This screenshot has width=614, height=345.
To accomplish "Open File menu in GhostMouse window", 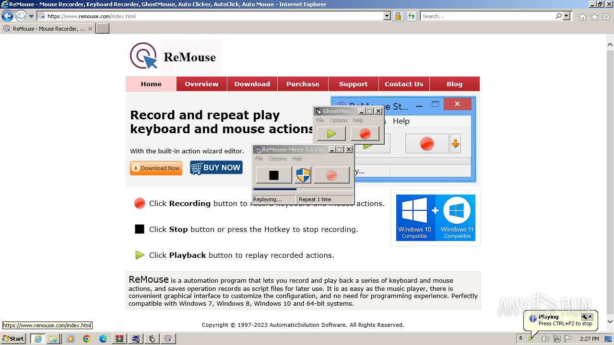I will pyautogui.click(x=320, y=120).
